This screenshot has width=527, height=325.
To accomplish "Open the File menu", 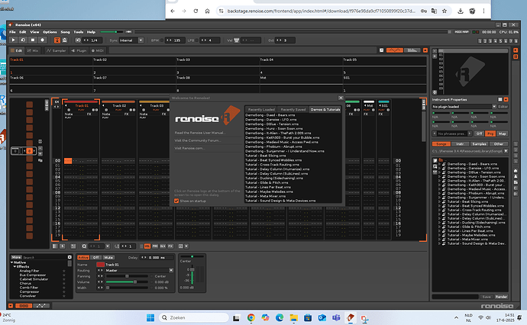I will tap(12, 32).
